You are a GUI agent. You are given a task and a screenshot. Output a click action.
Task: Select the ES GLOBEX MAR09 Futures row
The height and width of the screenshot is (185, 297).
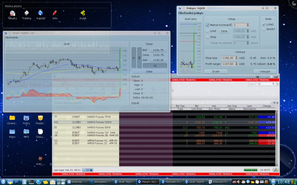165,127
